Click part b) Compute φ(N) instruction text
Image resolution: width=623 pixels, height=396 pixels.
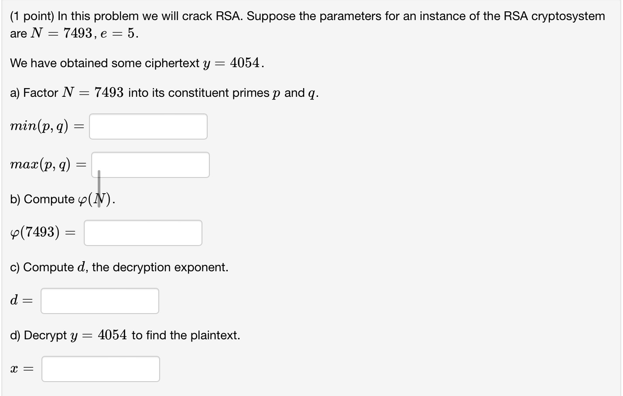click(x=61, y=199)
